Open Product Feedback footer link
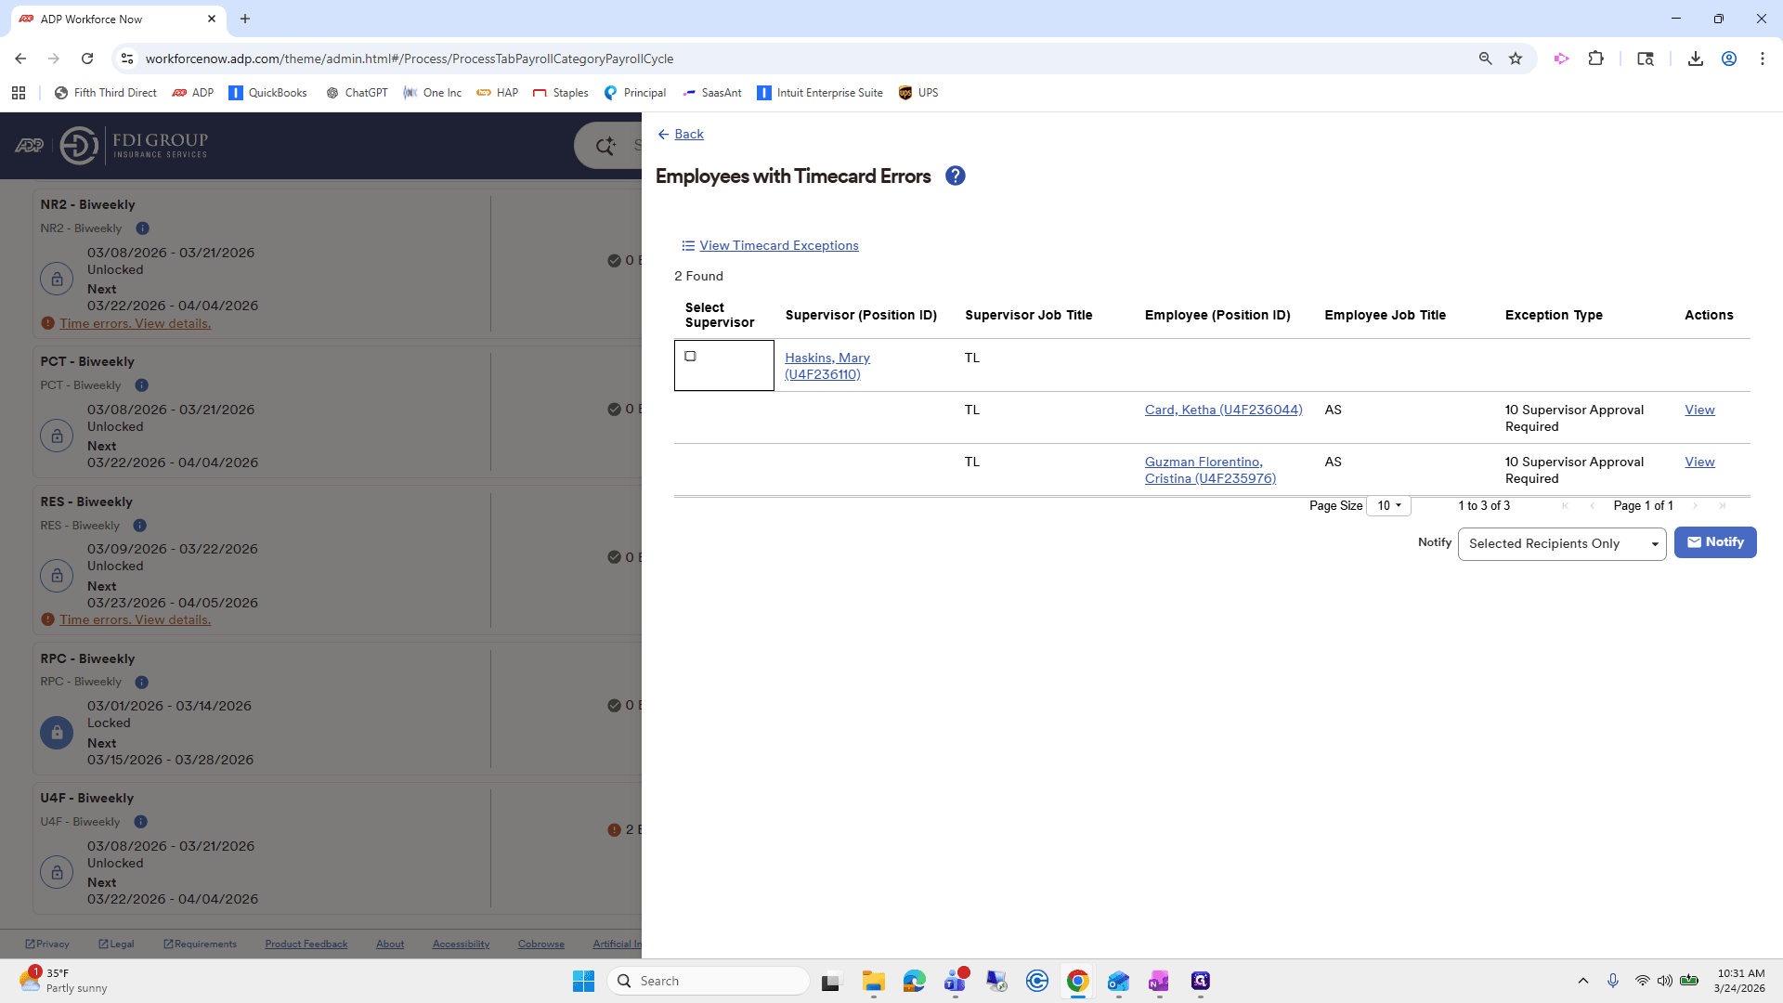This screenshot has height=1003, width=1783. pos(306,944)
